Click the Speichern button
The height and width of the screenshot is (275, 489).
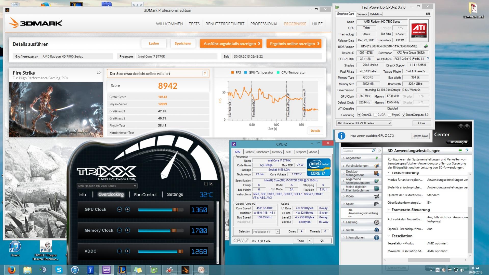click(183, 43)
